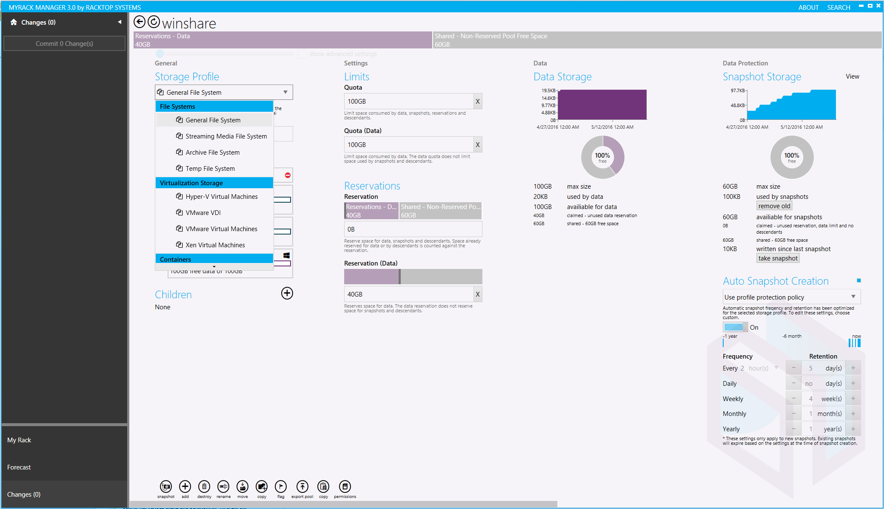Toggle Auto Snapshot Creation On switch

tap(735, 327)
